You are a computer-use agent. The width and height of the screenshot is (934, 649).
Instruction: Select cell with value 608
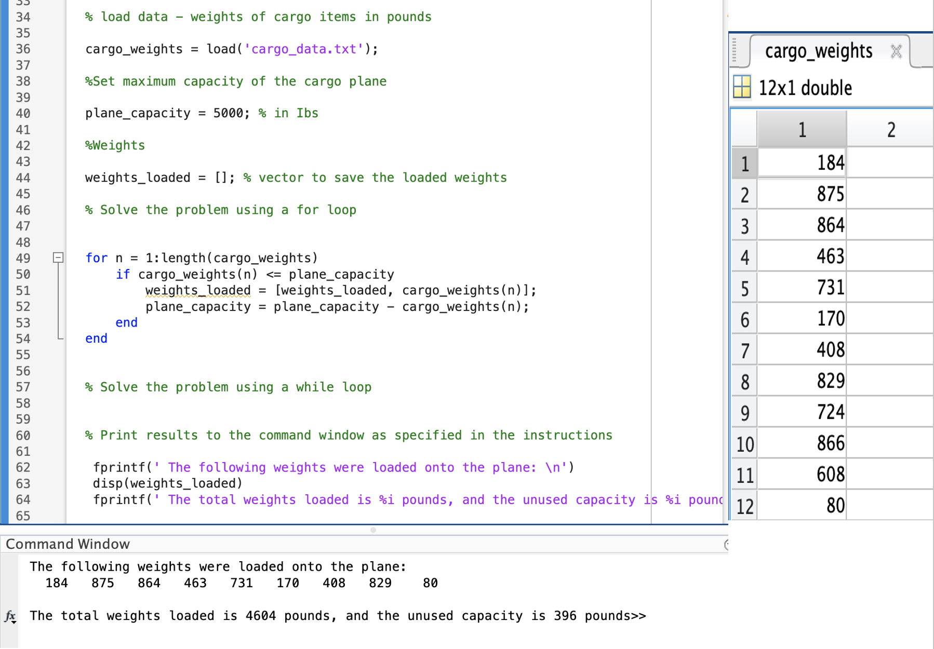click(x=802, y=475)
